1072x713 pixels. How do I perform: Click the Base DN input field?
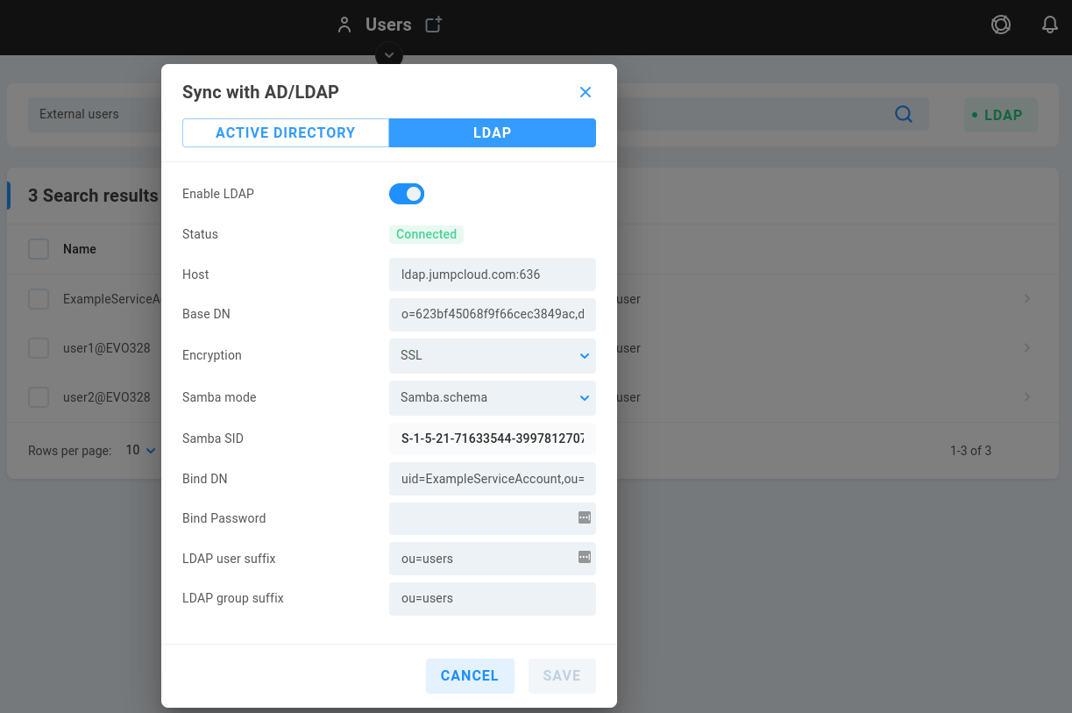point(493,314)
